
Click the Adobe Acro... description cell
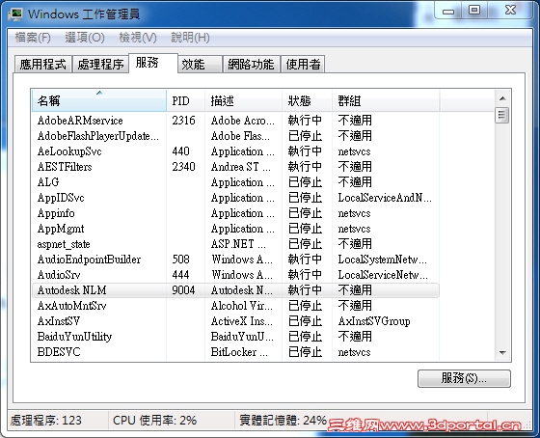pos(242,121)
